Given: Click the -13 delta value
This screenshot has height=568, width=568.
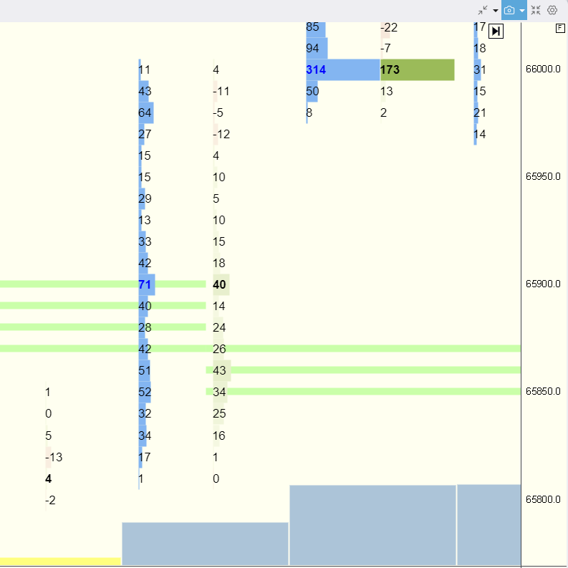Looking at the screenshot, I should (53, 457).
